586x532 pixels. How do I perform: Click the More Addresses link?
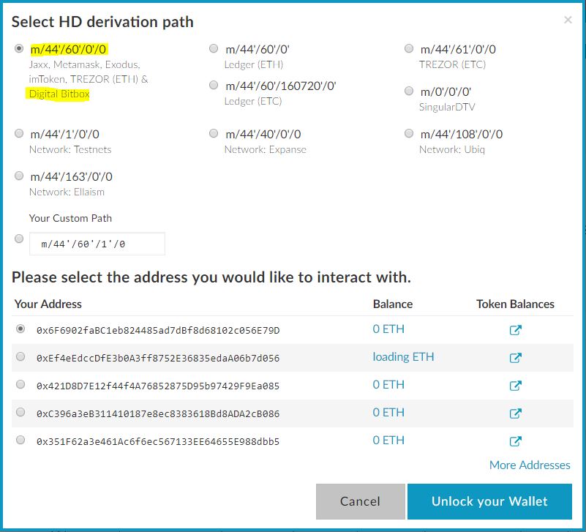530,465
